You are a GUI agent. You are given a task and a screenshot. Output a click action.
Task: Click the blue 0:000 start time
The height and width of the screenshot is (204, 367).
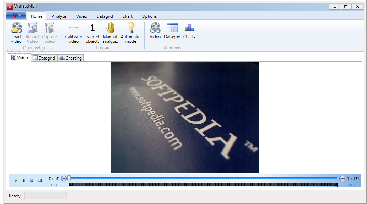tap(54, 185)
